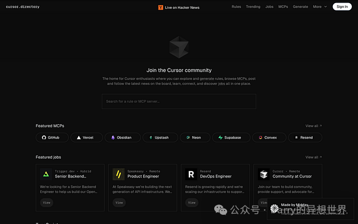358x224 pixels.
Task: Click the Cursor job card logo
Action: (264, 174)
